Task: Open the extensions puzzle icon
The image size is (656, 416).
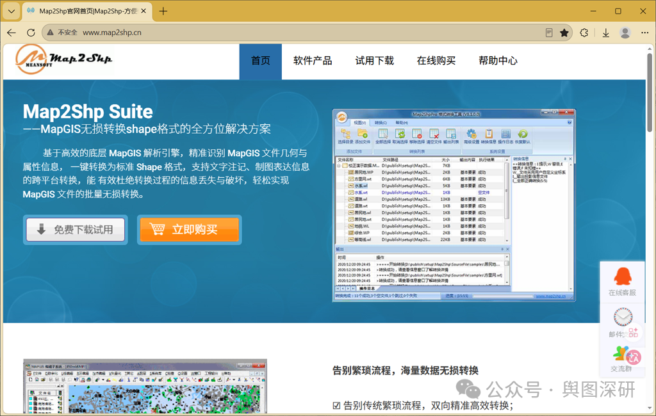Action: (x=584, y=33)
